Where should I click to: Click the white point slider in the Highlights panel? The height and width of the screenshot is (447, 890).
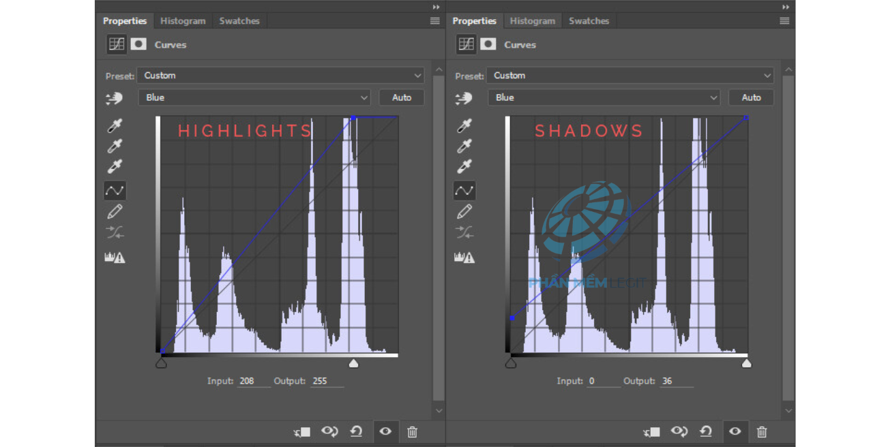pyautogui.click(x=353, y=363)
